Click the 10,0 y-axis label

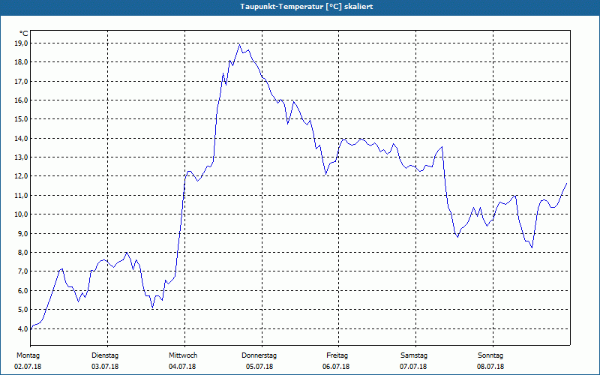[x=21, y=214]
